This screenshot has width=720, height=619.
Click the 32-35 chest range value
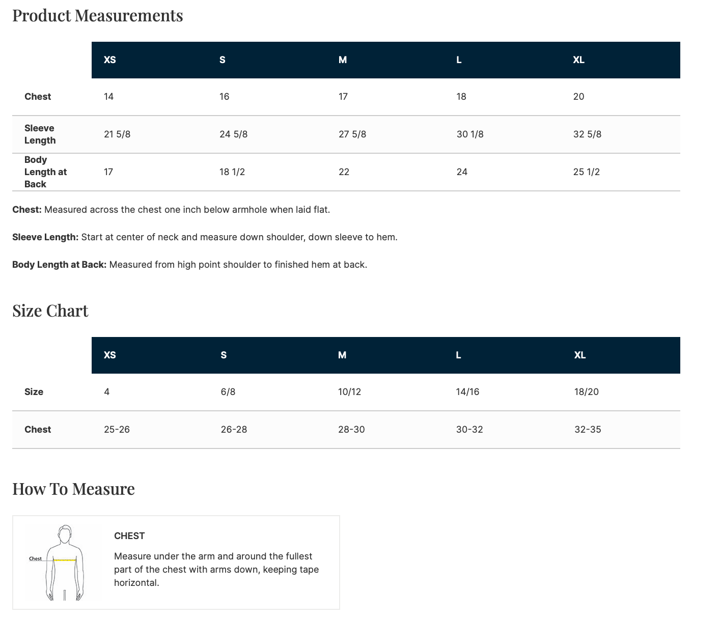tap(588, 430)
